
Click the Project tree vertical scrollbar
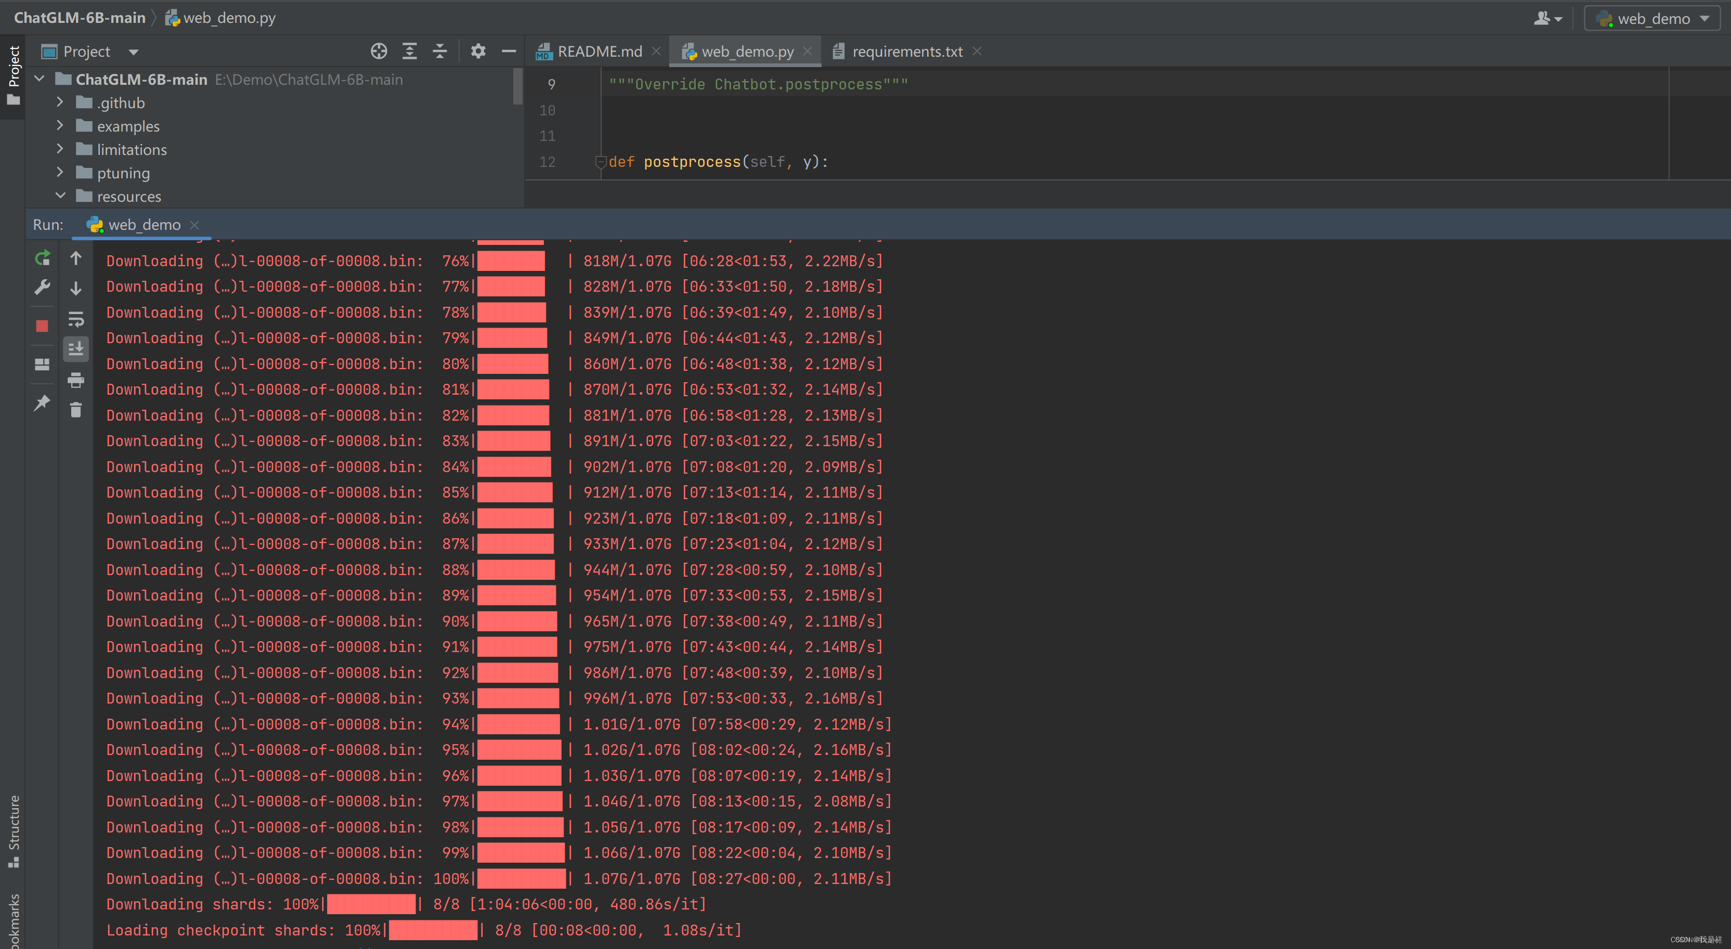point(517,86)
